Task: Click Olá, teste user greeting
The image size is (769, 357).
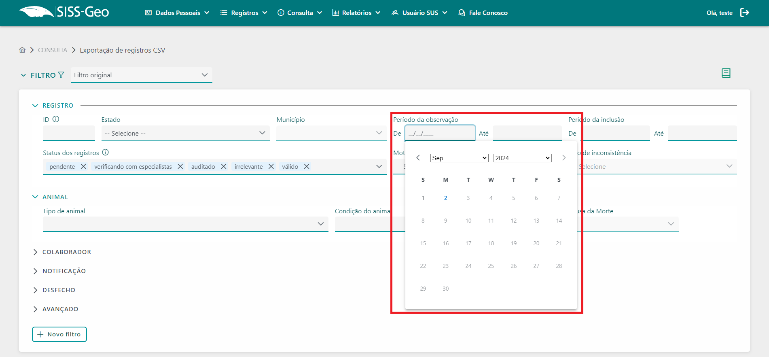Action: click(719, 13)
